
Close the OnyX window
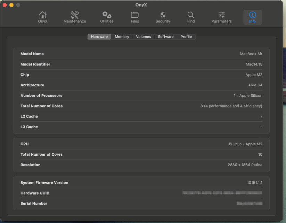coord(5,5)
